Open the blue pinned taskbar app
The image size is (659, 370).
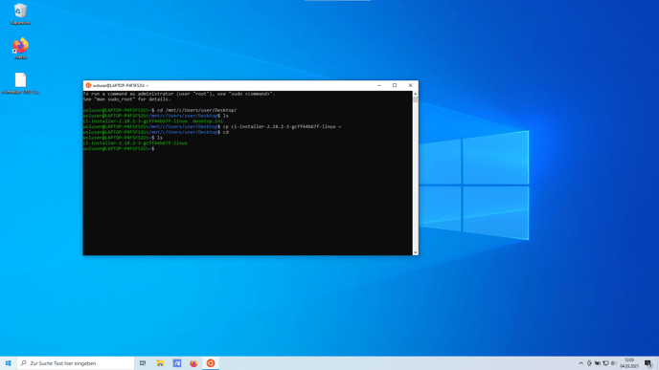(x=177, y=363)
